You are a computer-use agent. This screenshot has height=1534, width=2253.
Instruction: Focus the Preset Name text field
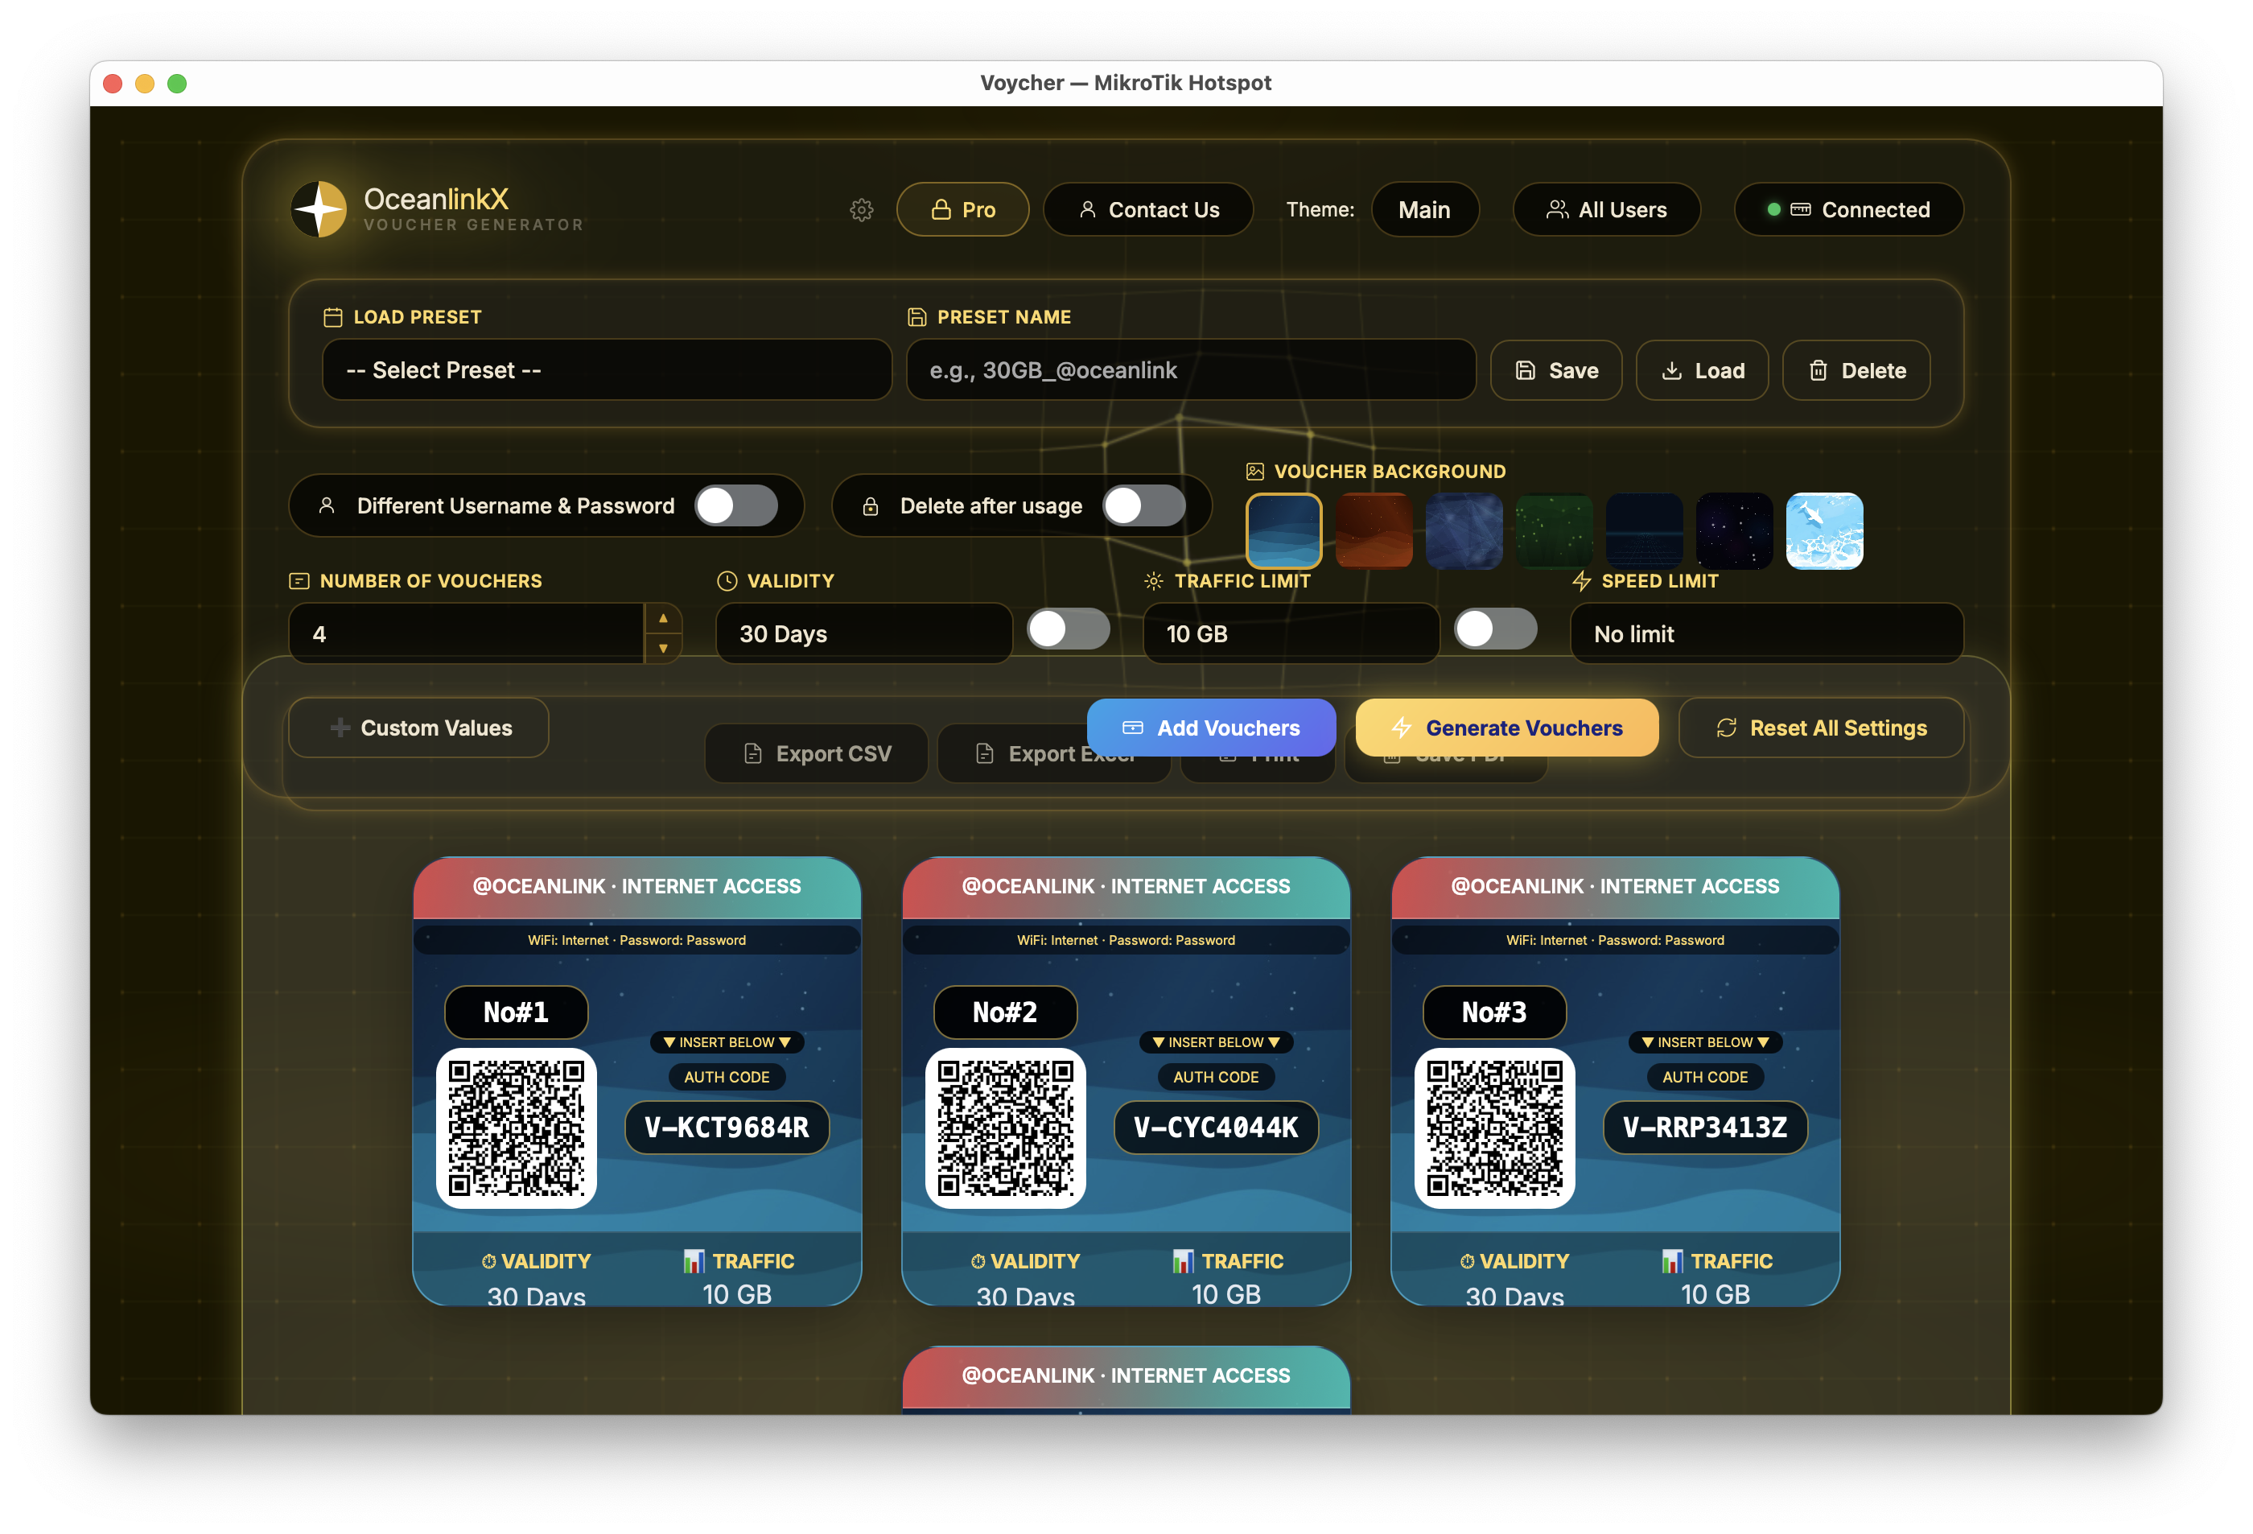1191,370
